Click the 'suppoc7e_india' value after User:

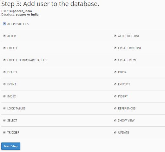click(21, 11)
